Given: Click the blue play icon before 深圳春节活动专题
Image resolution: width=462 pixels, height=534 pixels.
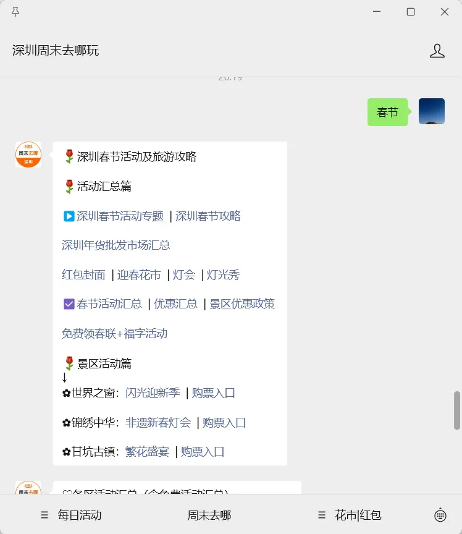Looking at the screenshot, I should tap(69, 216).
